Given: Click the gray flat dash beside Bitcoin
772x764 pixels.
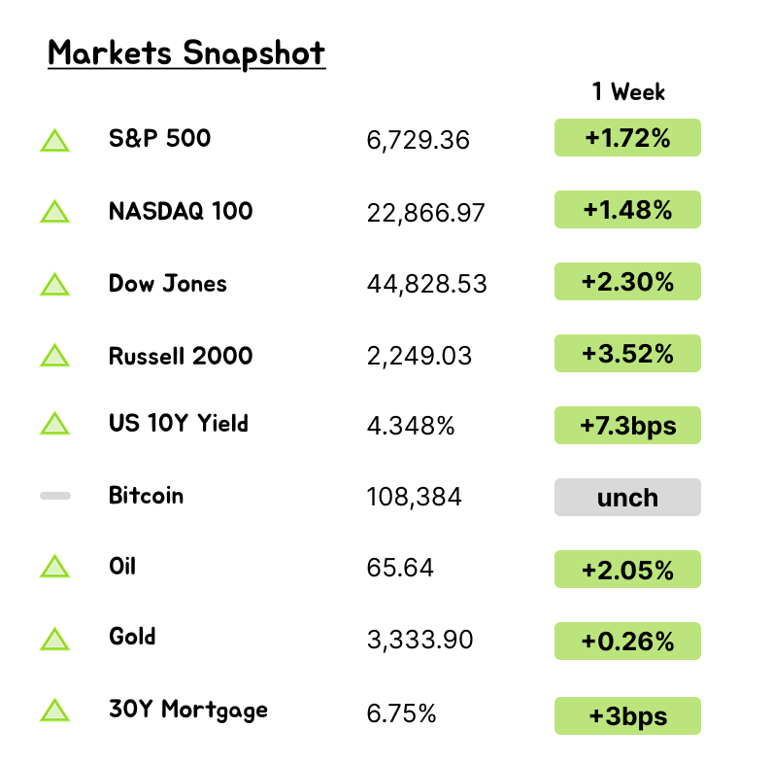Looking at the screenshot, I should (x=55, y=496).
